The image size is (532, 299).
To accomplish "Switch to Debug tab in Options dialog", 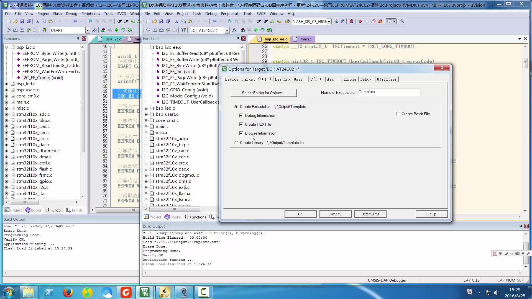I will point(366,79).
